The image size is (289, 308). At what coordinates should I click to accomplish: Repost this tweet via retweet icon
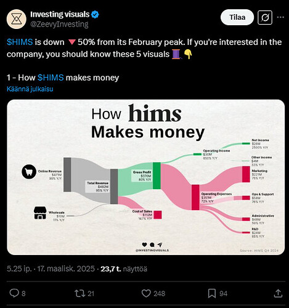point(80,293)
